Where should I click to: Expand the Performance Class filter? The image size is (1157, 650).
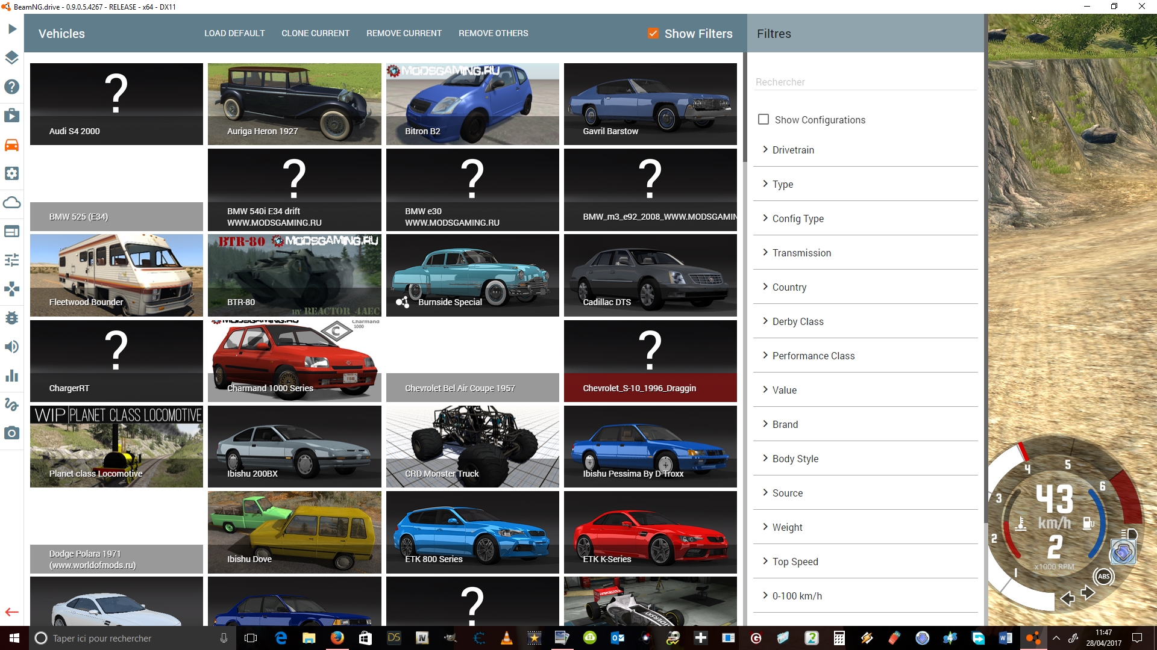[x=865, y=356]
